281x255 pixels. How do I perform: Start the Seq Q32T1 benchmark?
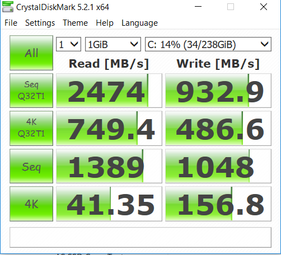click(x=31, y=91)
